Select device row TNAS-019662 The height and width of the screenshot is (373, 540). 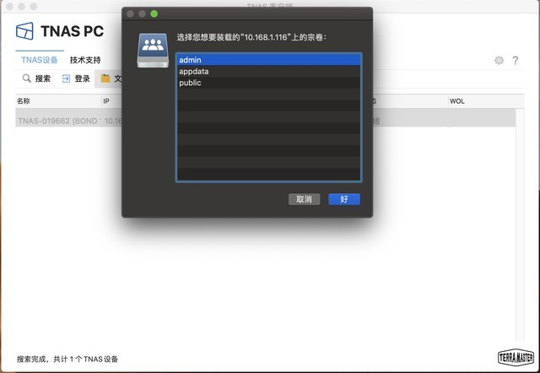[265, 118]
